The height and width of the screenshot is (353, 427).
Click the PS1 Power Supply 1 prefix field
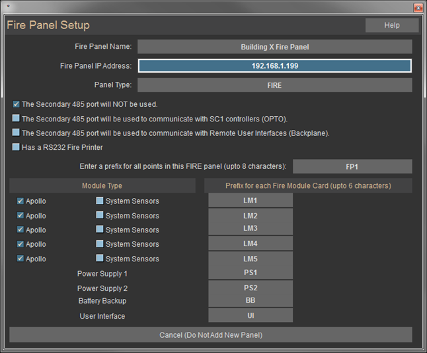coord(251,273)
